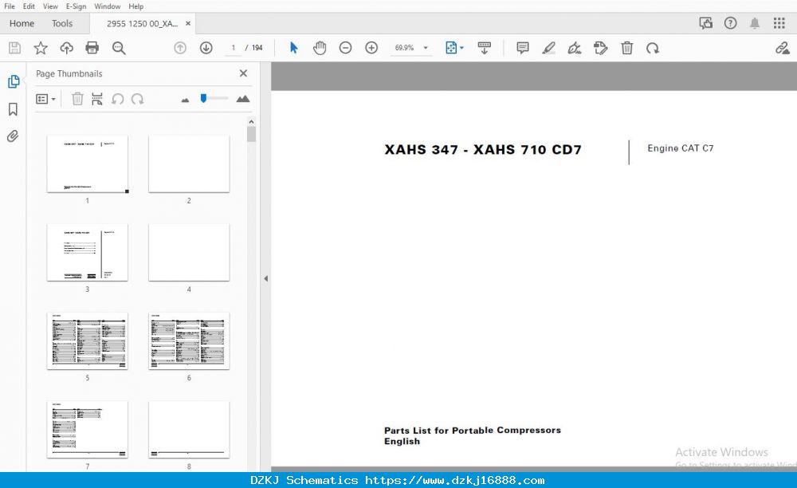
Task: Open the Help question mark icon
Action: coord(730,23)
